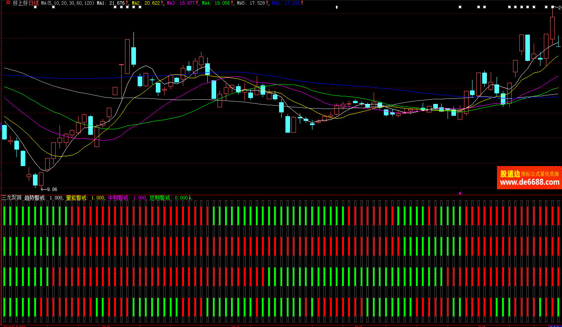Image resolution: width=562 pixels, height=327 pixels.
Task: Open the MA(5,10,20,30,60,120) parameter label
Action: pos(67,3)
